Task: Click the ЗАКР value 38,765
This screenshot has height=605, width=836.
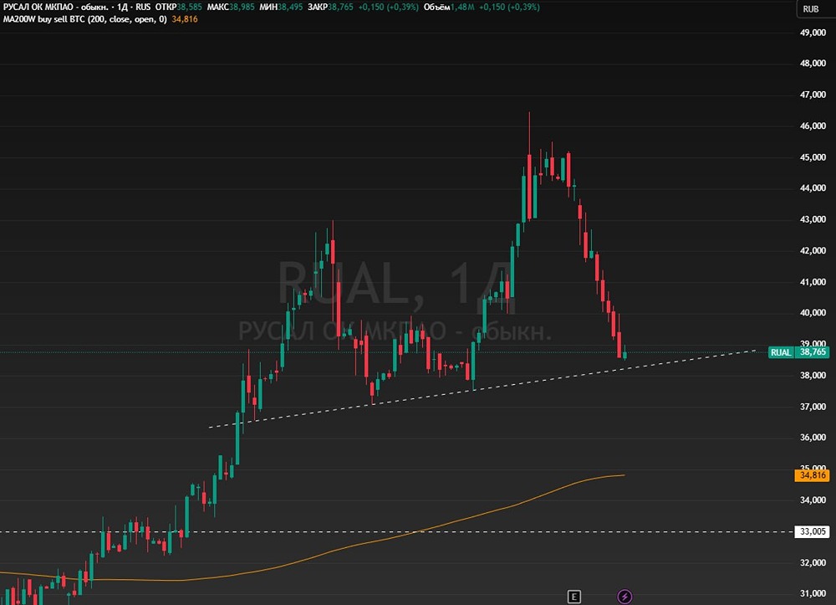Action: [x=340, y=7]
